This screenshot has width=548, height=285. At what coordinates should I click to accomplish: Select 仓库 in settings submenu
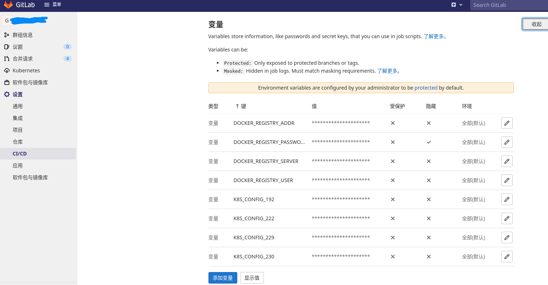(x=18, y=142)
